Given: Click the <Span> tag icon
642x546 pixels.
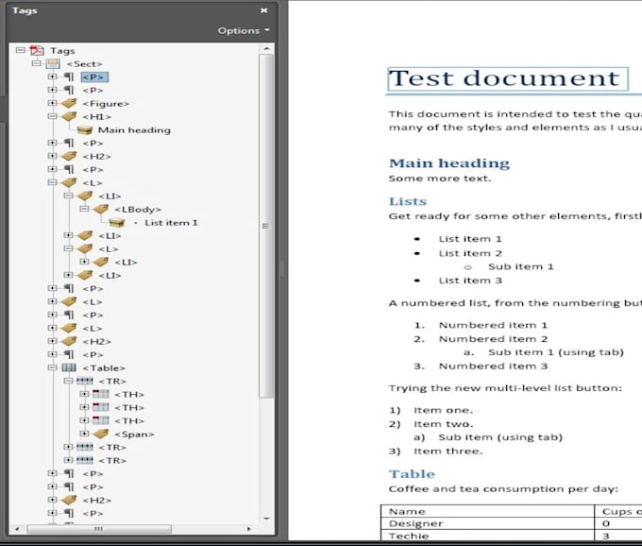Looking at the screenshot, I should pos(100,434).
